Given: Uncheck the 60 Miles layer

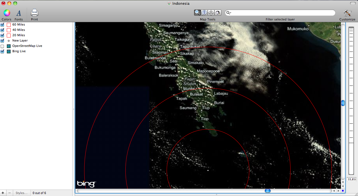Looking at the screenshot, I should (2, 24).
